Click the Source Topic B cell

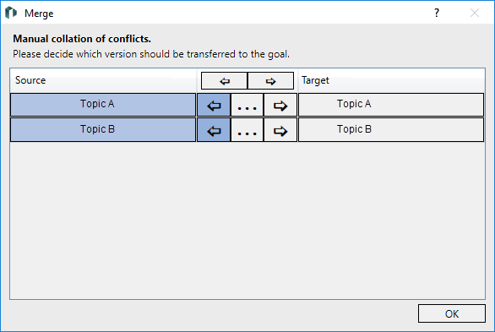pyautogui.click(x=103, y=130)
